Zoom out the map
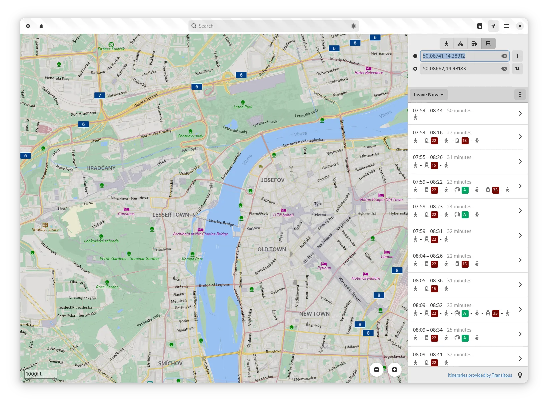This screenshot has width=548, height=405. click(377, 370)
